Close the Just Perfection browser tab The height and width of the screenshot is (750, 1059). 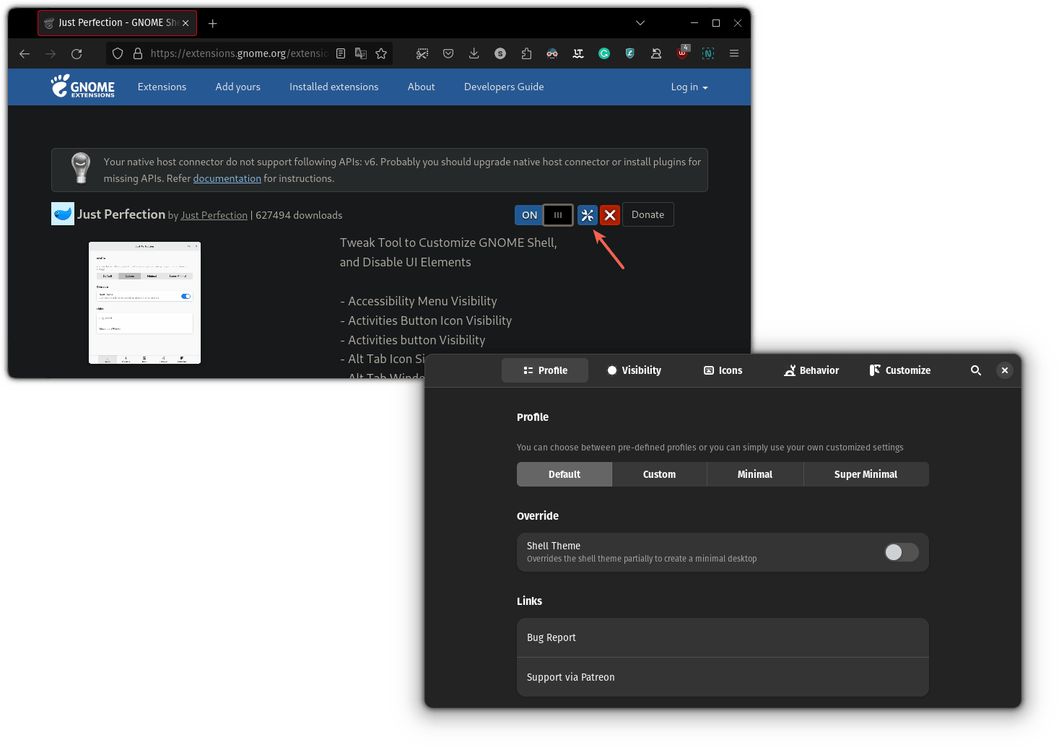click(186, 23)
